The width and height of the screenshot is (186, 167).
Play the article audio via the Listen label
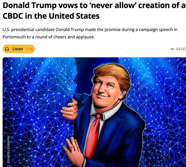(18, 49)
